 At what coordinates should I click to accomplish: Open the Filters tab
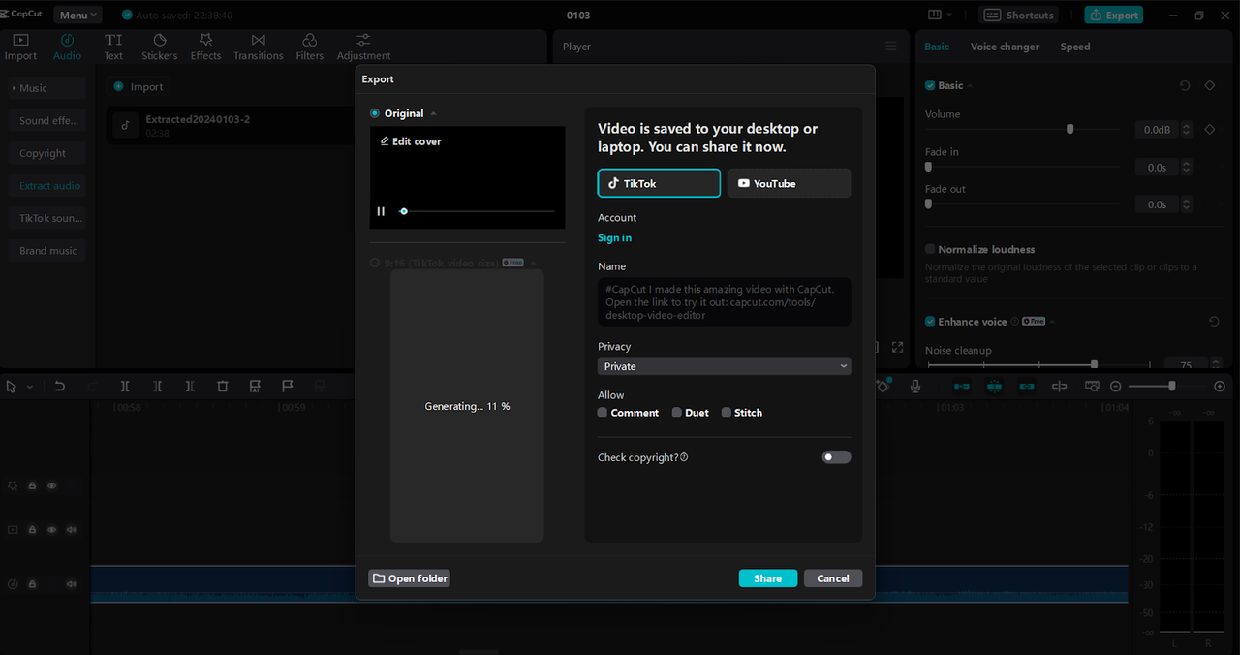pyautogui.click(x=310, y=47)
